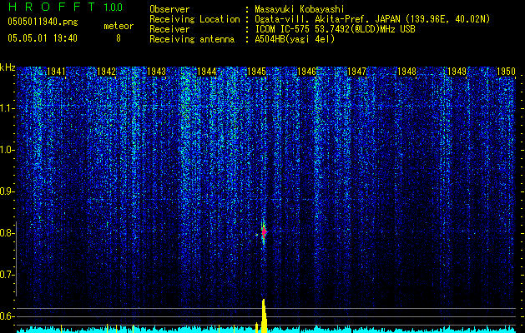Click the 1948 time marker
The image size is (525, 333).
[x=406, y=71]
